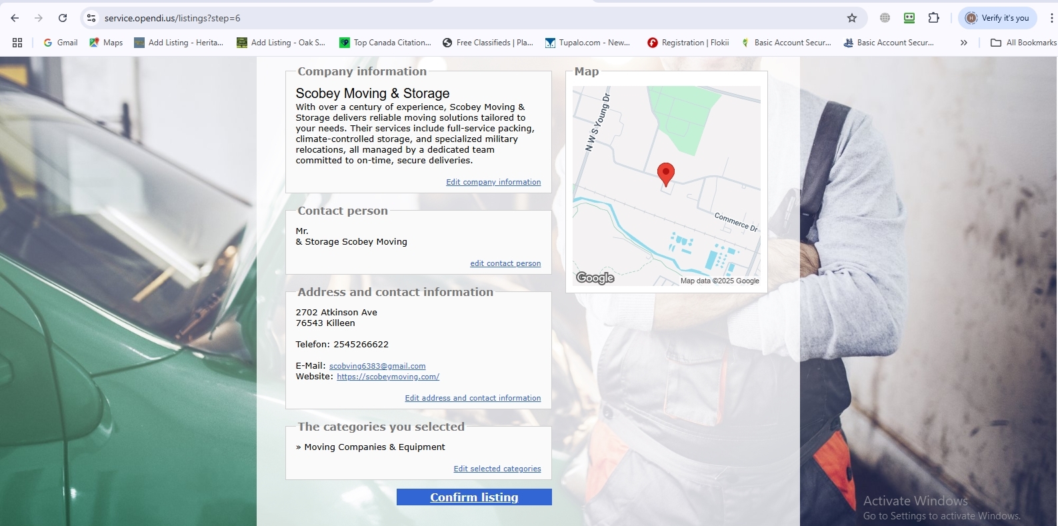Click the 'Mr.' salutation text
Screen dimensions: 1058x526
pyautogui.click(x=302, y=231)
